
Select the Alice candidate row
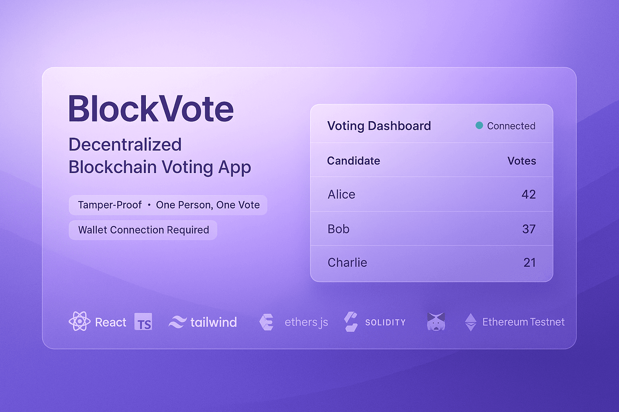[x=431, y=194]
